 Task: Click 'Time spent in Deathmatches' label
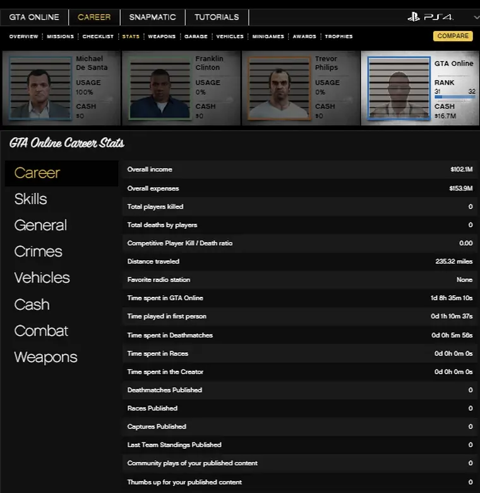(x=170, y=335)
